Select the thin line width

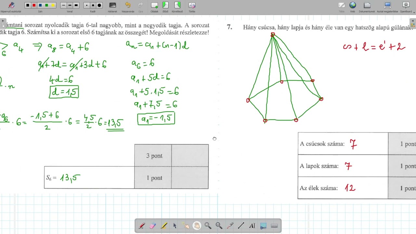(x=63, y=5)
